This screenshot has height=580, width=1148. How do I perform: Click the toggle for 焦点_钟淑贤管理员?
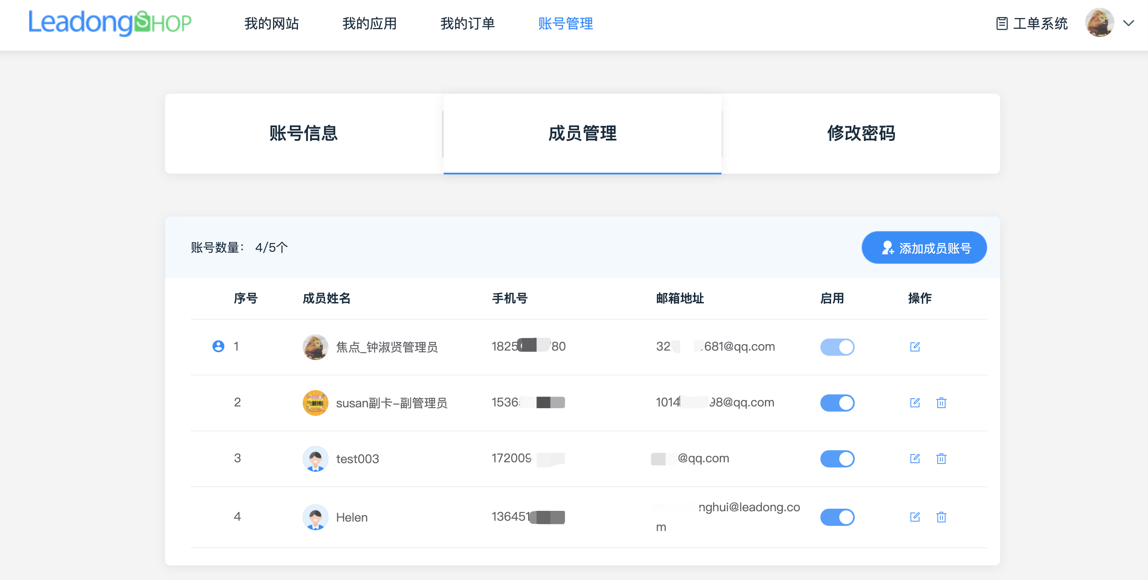(838, 346)
